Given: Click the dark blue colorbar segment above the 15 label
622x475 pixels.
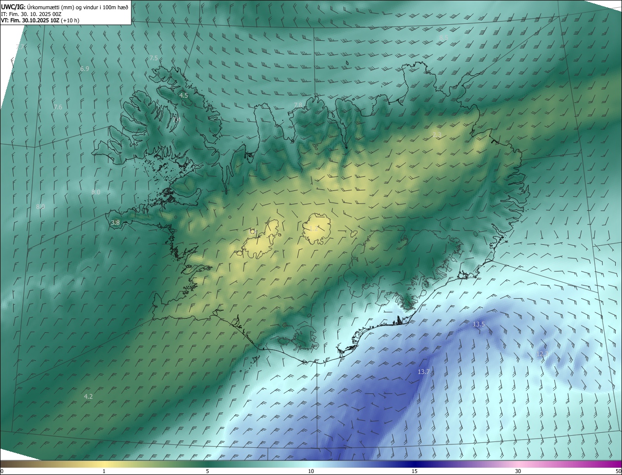Looking at the screenshot, I should pos(415,464).
